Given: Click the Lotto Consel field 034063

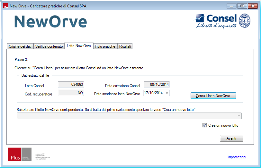Looking at the screenshot, I should tap(71, 84).
